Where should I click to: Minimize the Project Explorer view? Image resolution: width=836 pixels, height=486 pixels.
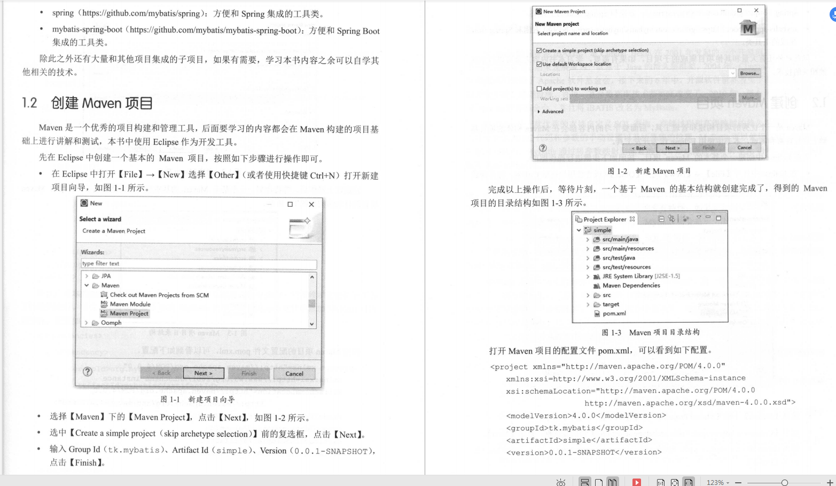click(708, 217)
